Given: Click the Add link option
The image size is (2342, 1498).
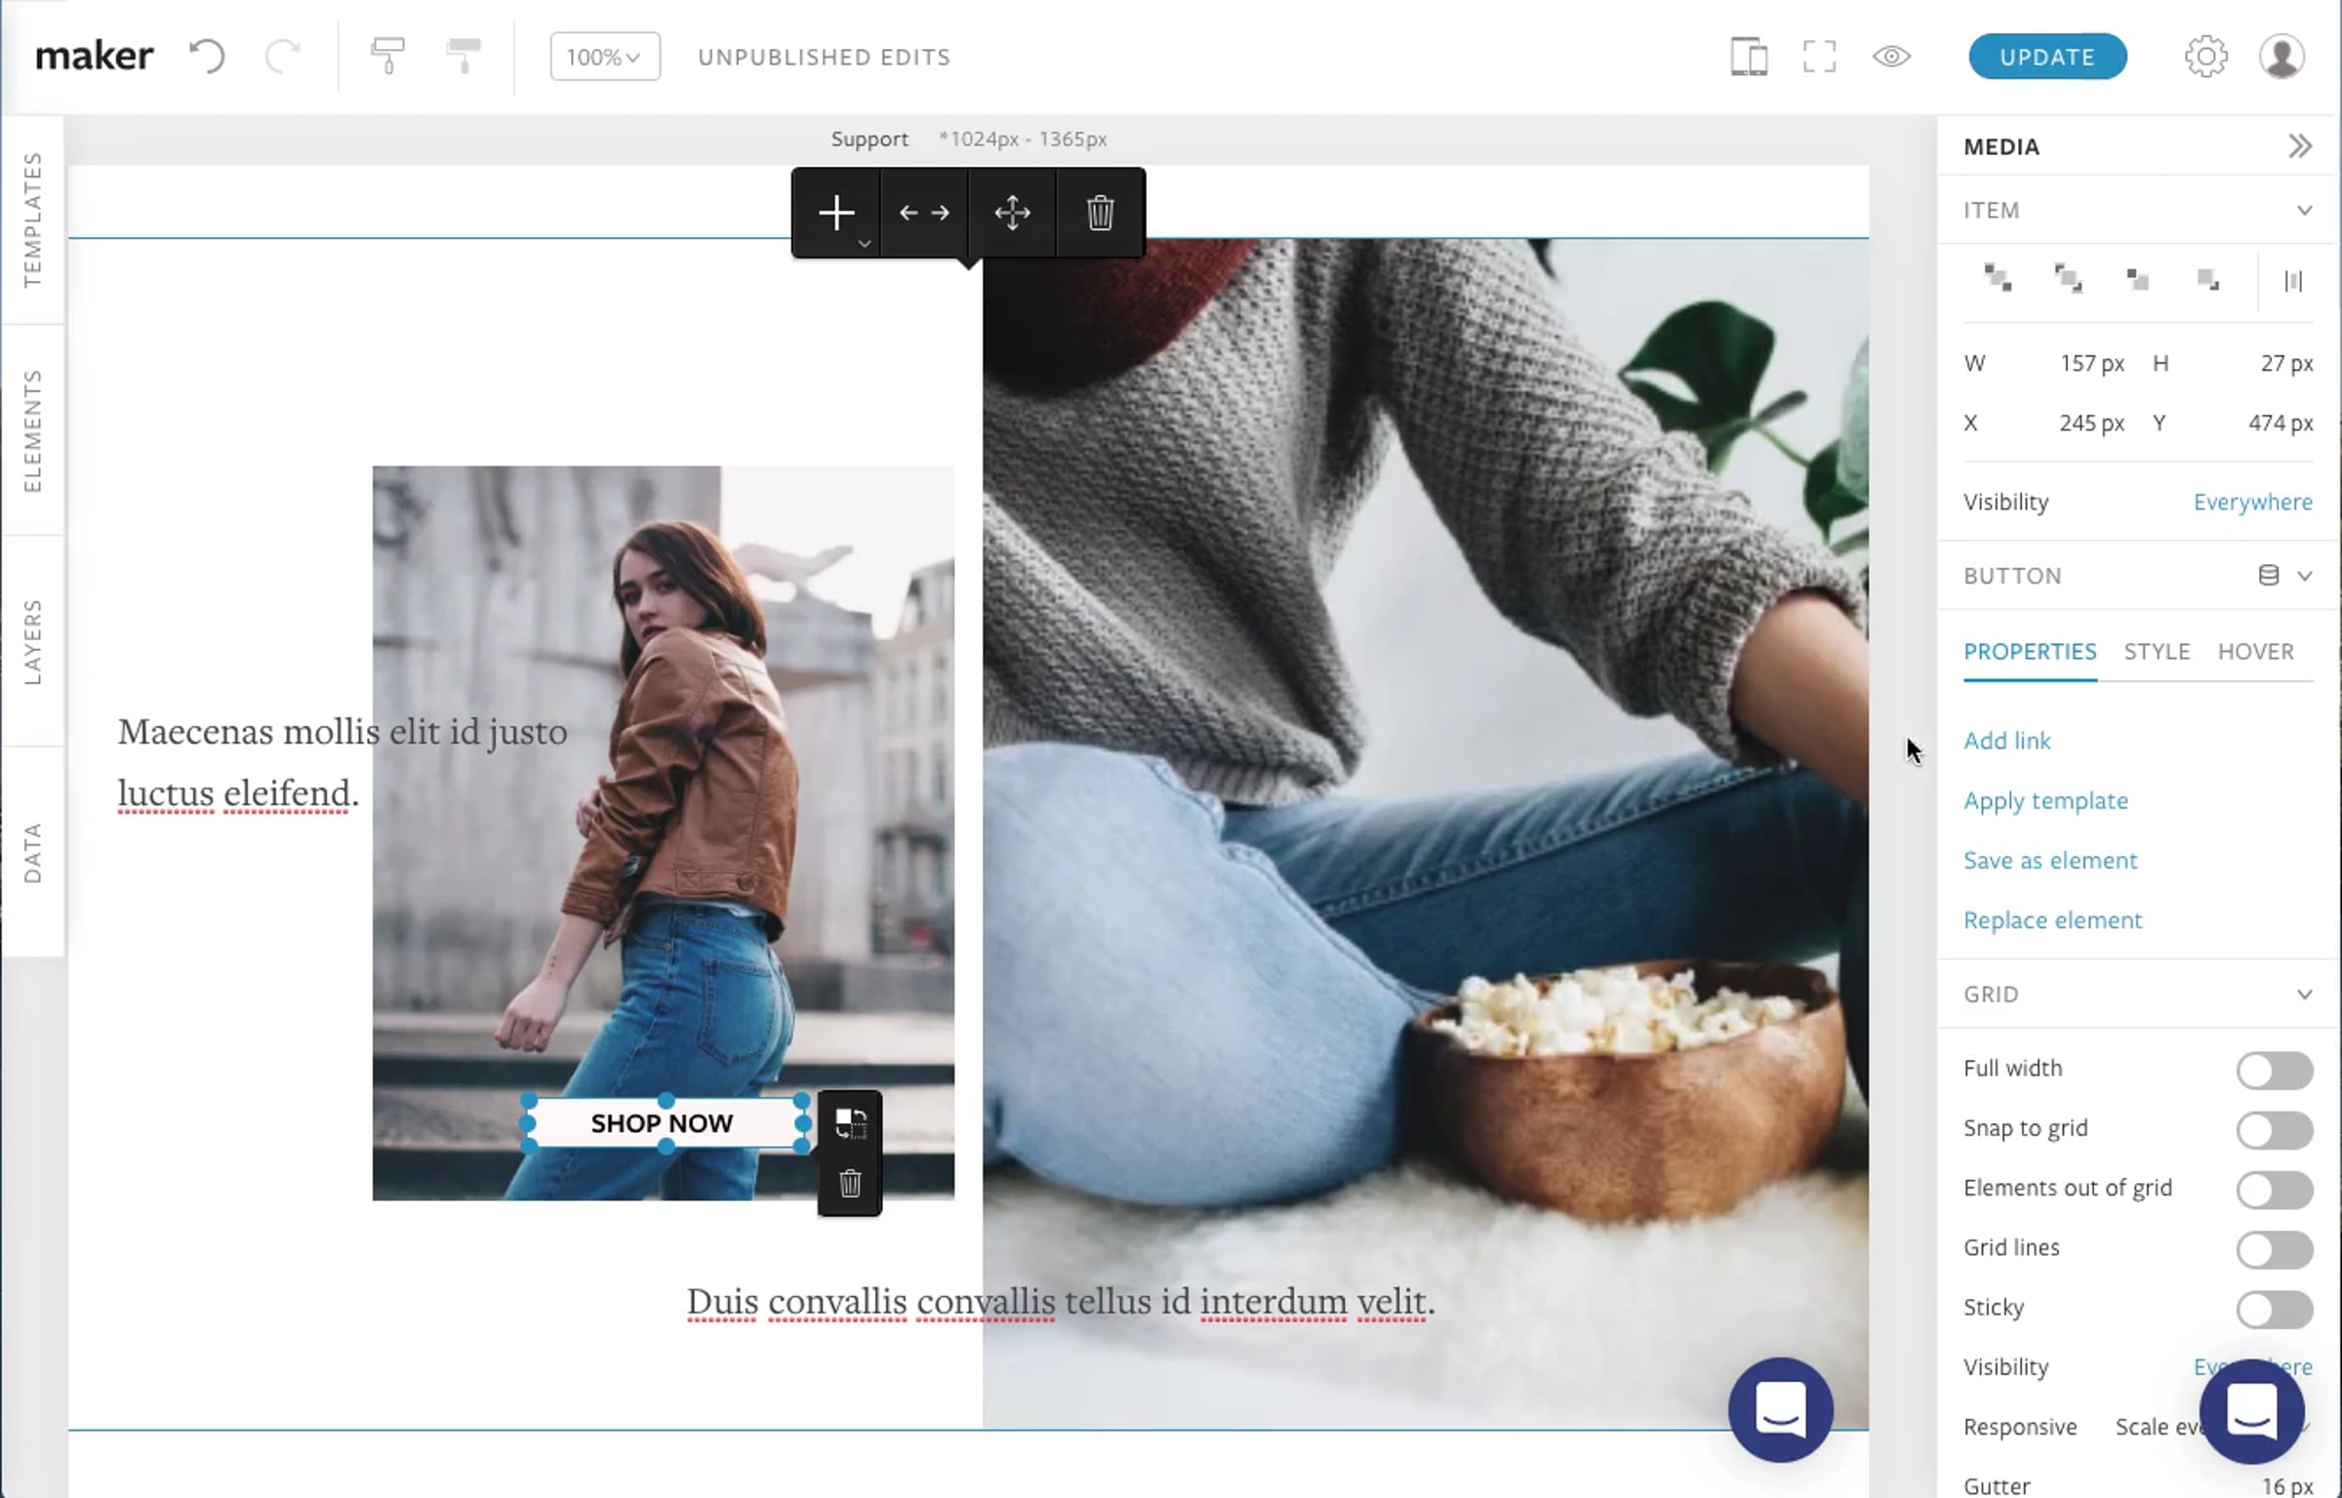Looking at the screenshot, I should (x=2006, y=741).
